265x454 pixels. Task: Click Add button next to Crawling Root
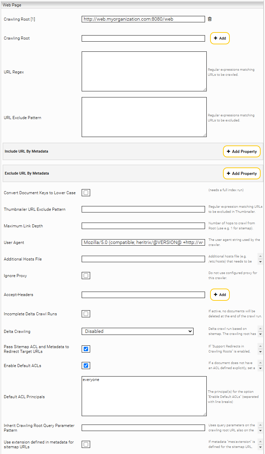coord(220,38)
